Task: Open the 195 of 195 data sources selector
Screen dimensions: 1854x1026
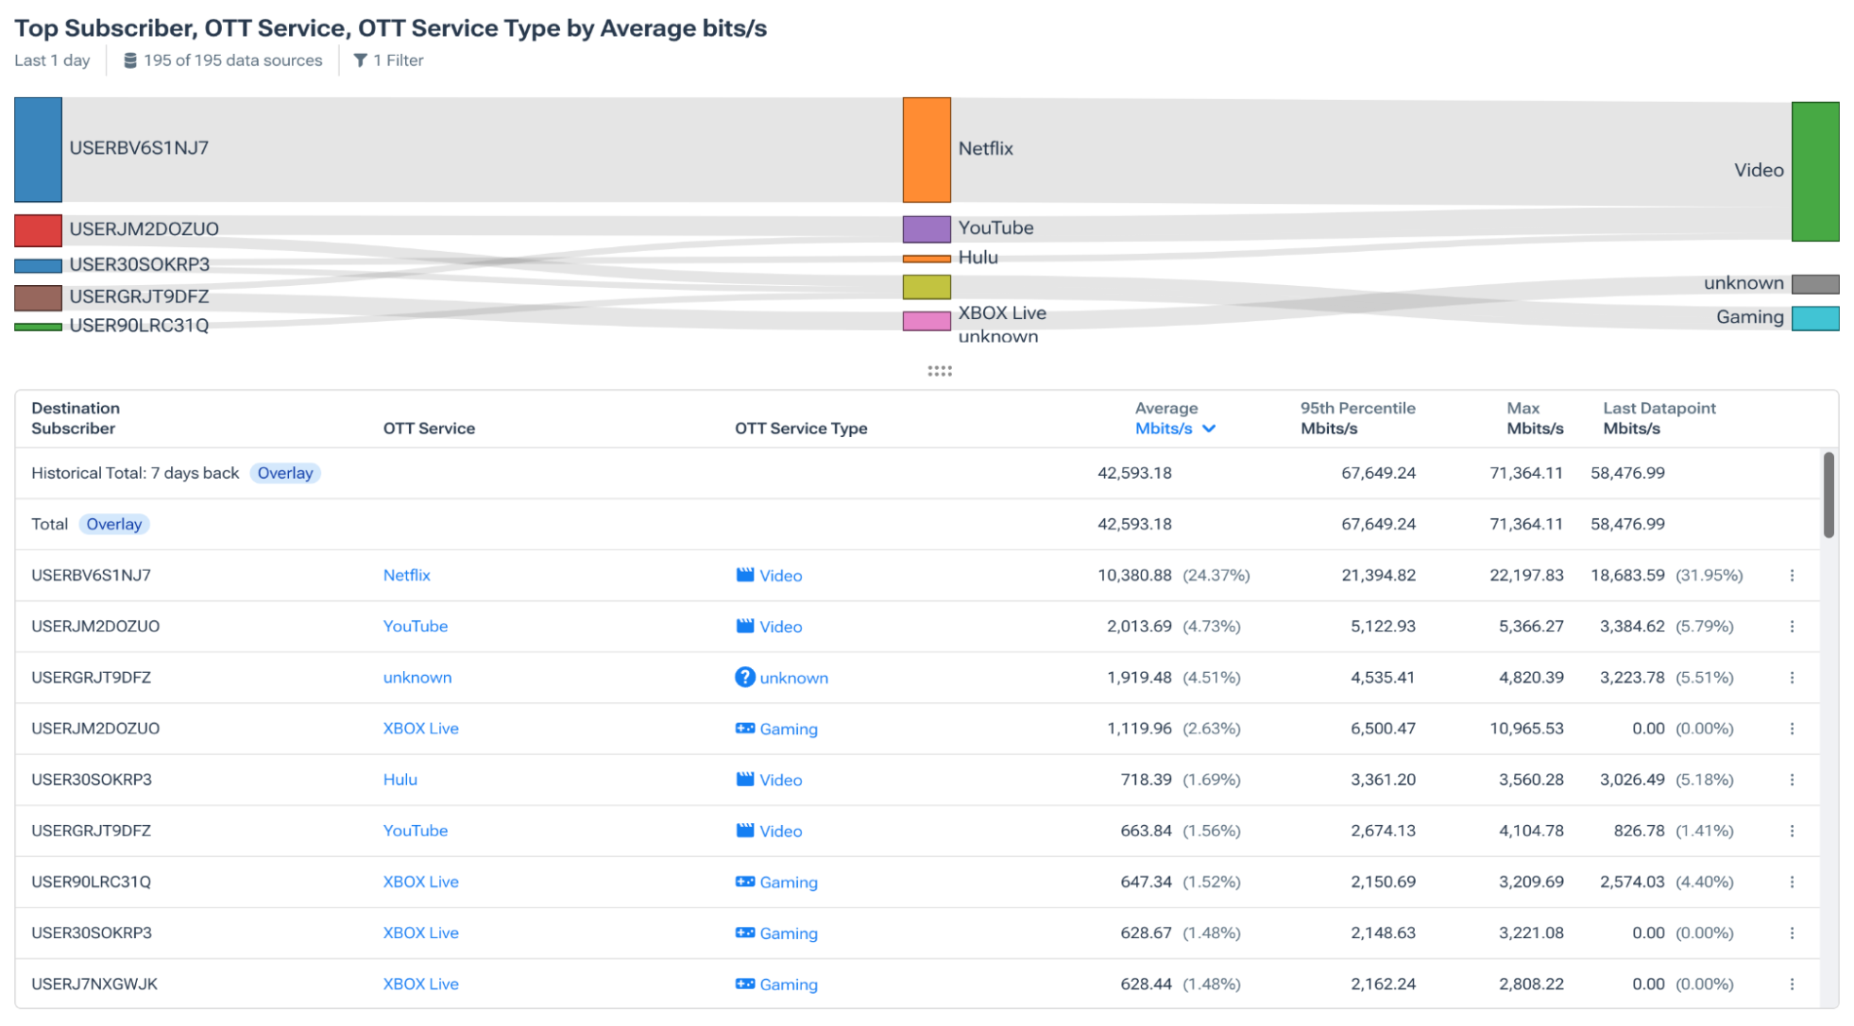Action: pos(232,60)
